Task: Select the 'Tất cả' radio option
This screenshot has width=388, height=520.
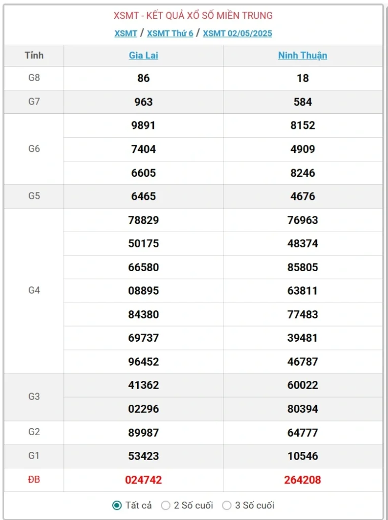Action: 117,505
